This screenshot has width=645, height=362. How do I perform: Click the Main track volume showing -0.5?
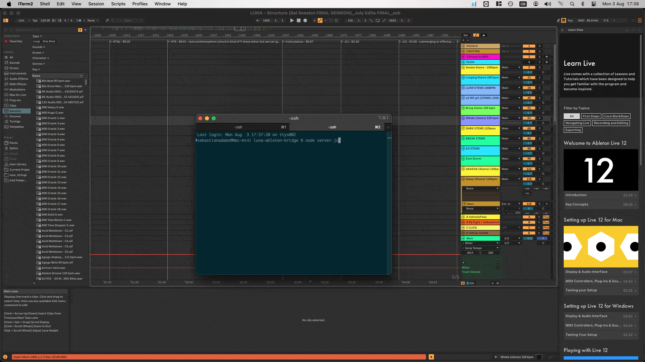(x=529, y=239)
